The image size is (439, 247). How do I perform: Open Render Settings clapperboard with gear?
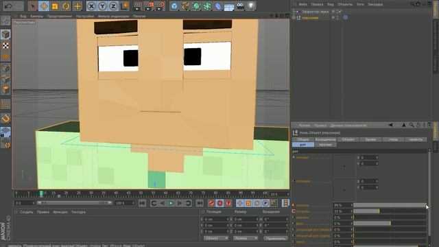click(x=160, y=6)
